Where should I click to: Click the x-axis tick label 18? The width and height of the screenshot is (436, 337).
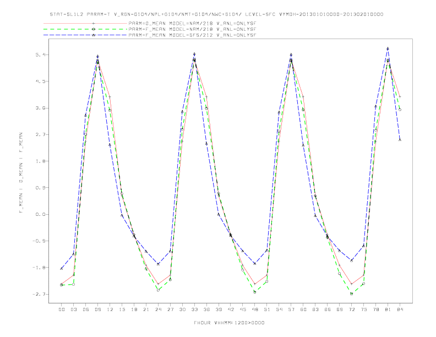134,309
